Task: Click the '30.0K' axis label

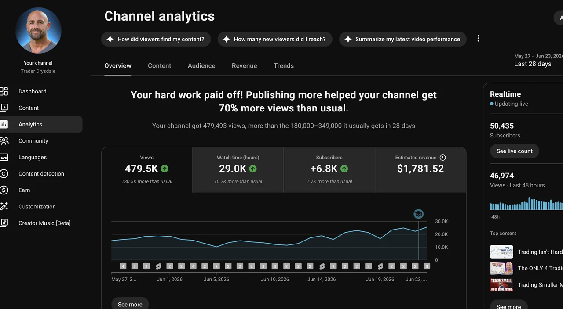Action: pyautogui.click(x=442, y=221)
